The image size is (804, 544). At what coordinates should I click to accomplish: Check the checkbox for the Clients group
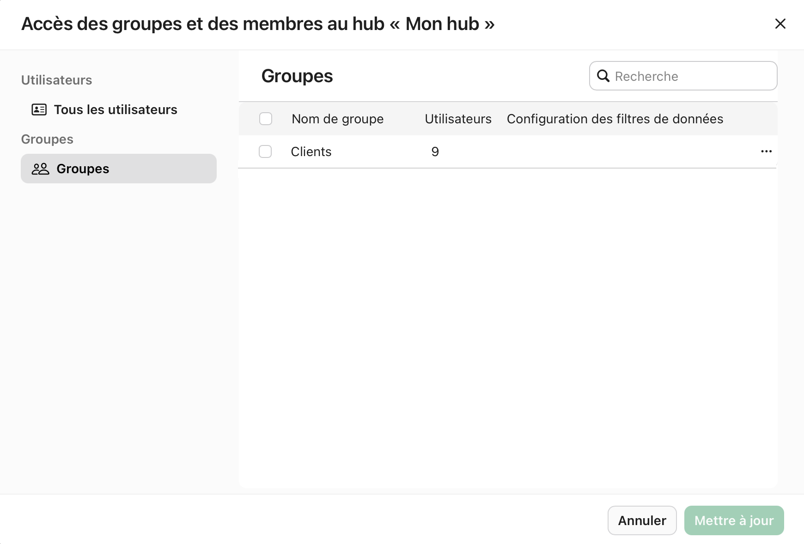pyautogui.click(x=266, y=151)
